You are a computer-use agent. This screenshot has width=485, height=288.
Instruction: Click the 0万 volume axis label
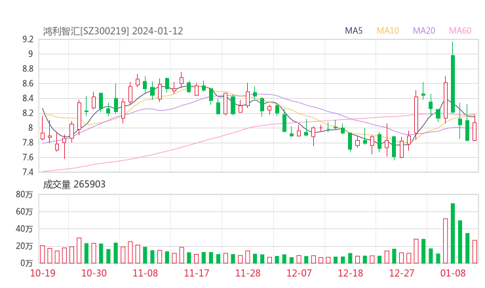27,263
